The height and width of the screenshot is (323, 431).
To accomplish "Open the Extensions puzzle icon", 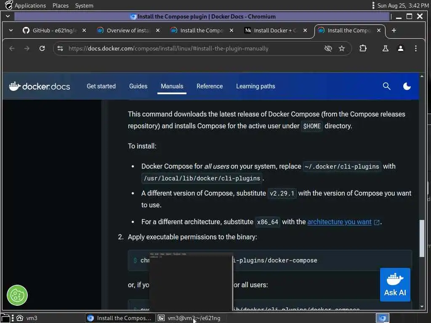I will click(363, 49).
